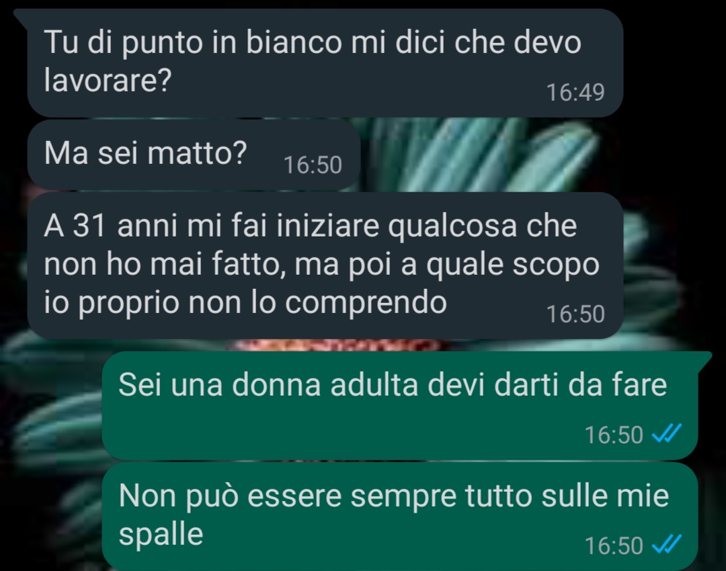The image size is (726, 571).
Task: Click the word 'spalle' in last message
Action: coord(161,535)
